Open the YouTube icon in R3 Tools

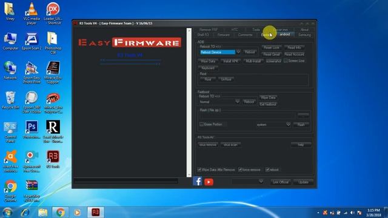(x=209, y=182)
